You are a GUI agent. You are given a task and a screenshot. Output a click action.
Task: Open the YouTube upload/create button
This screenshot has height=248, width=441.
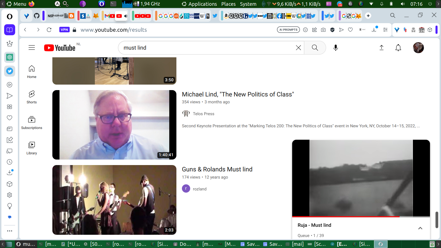click(x=381, y=48)
